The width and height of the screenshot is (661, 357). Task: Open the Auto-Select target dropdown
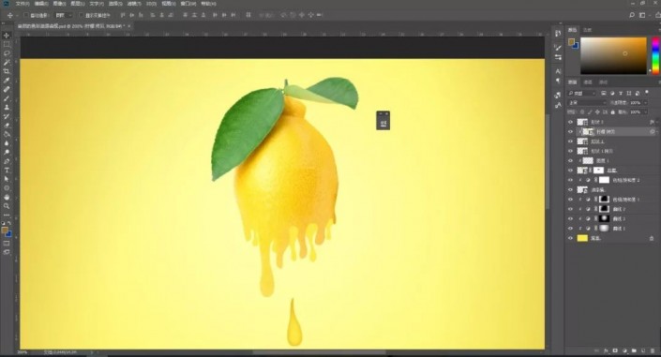pos(64,15)
